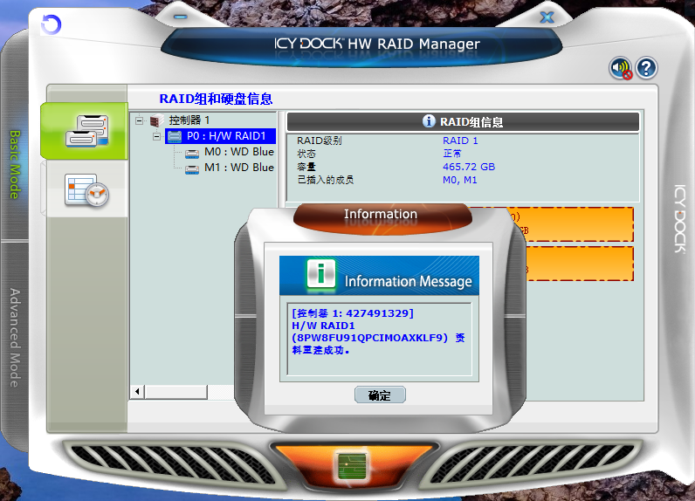Open help with the question mark icon
This screenshot has width=695, height=501.
[646, 68]
